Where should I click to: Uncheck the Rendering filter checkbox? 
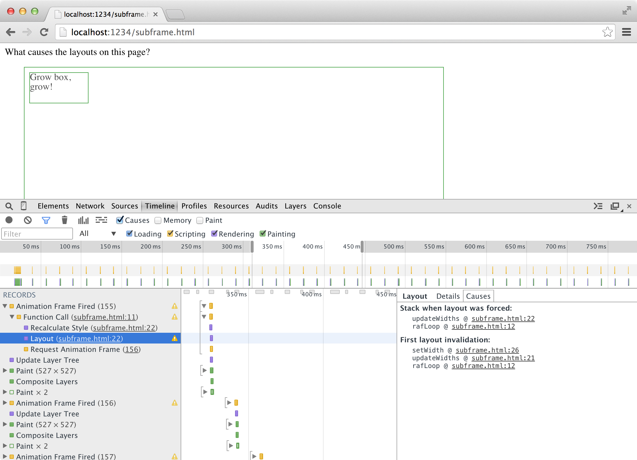(x=214, y=234)
